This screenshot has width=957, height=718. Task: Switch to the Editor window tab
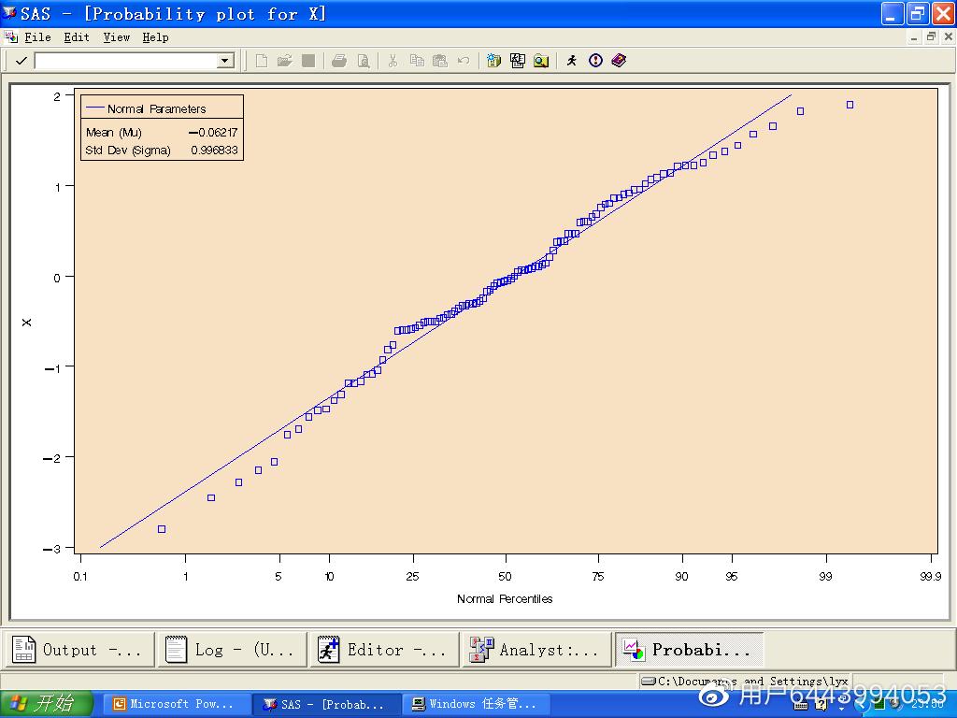pyautogui.click(x=384, y=650)
